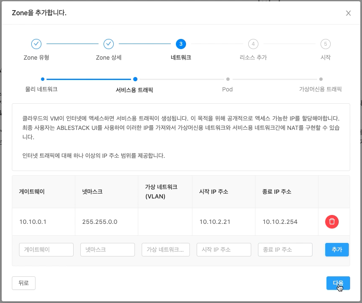
Task: Select the 서비스용 트래픽 progress dot
Action: (x=135, y=79)
